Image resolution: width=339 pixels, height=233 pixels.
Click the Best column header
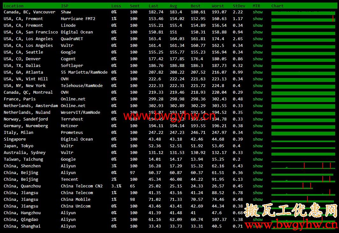(195, 6)
